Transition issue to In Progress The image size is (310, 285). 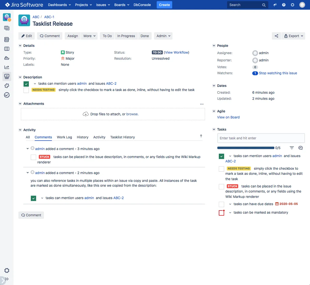coord(126,36)
